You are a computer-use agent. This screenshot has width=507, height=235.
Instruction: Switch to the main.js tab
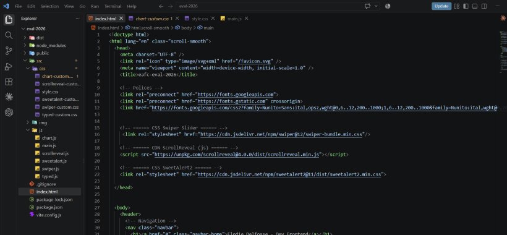click(x=234, y=19)
